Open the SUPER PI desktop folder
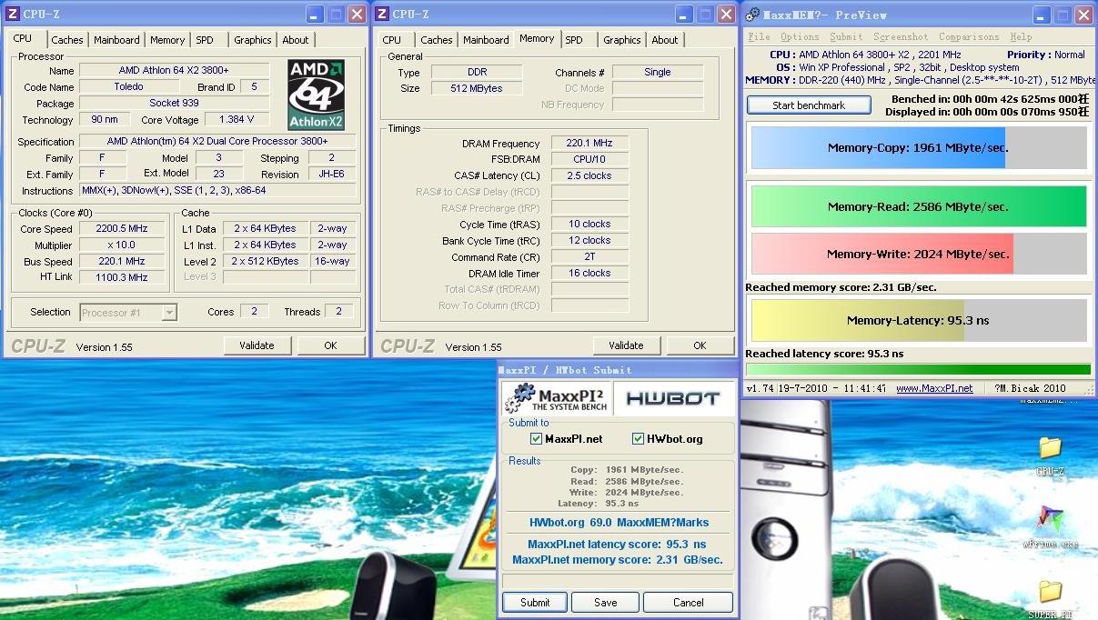 coord(1050,600)
